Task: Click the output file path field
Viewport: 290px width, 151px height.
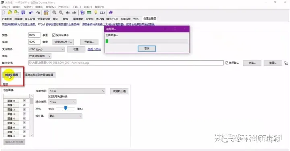Action: pos(126,63)
